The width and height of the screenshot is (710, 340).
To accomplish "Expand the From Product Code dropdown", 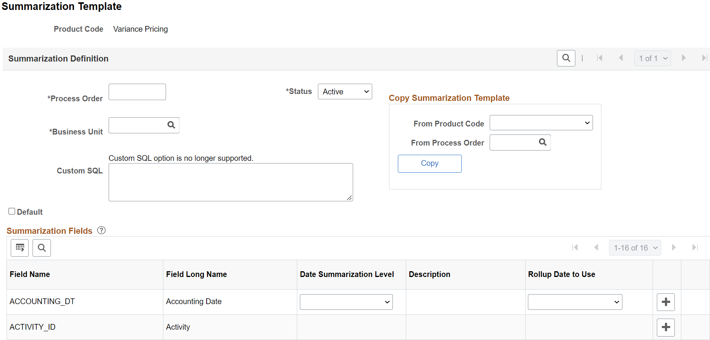I will tap(541, 123).
